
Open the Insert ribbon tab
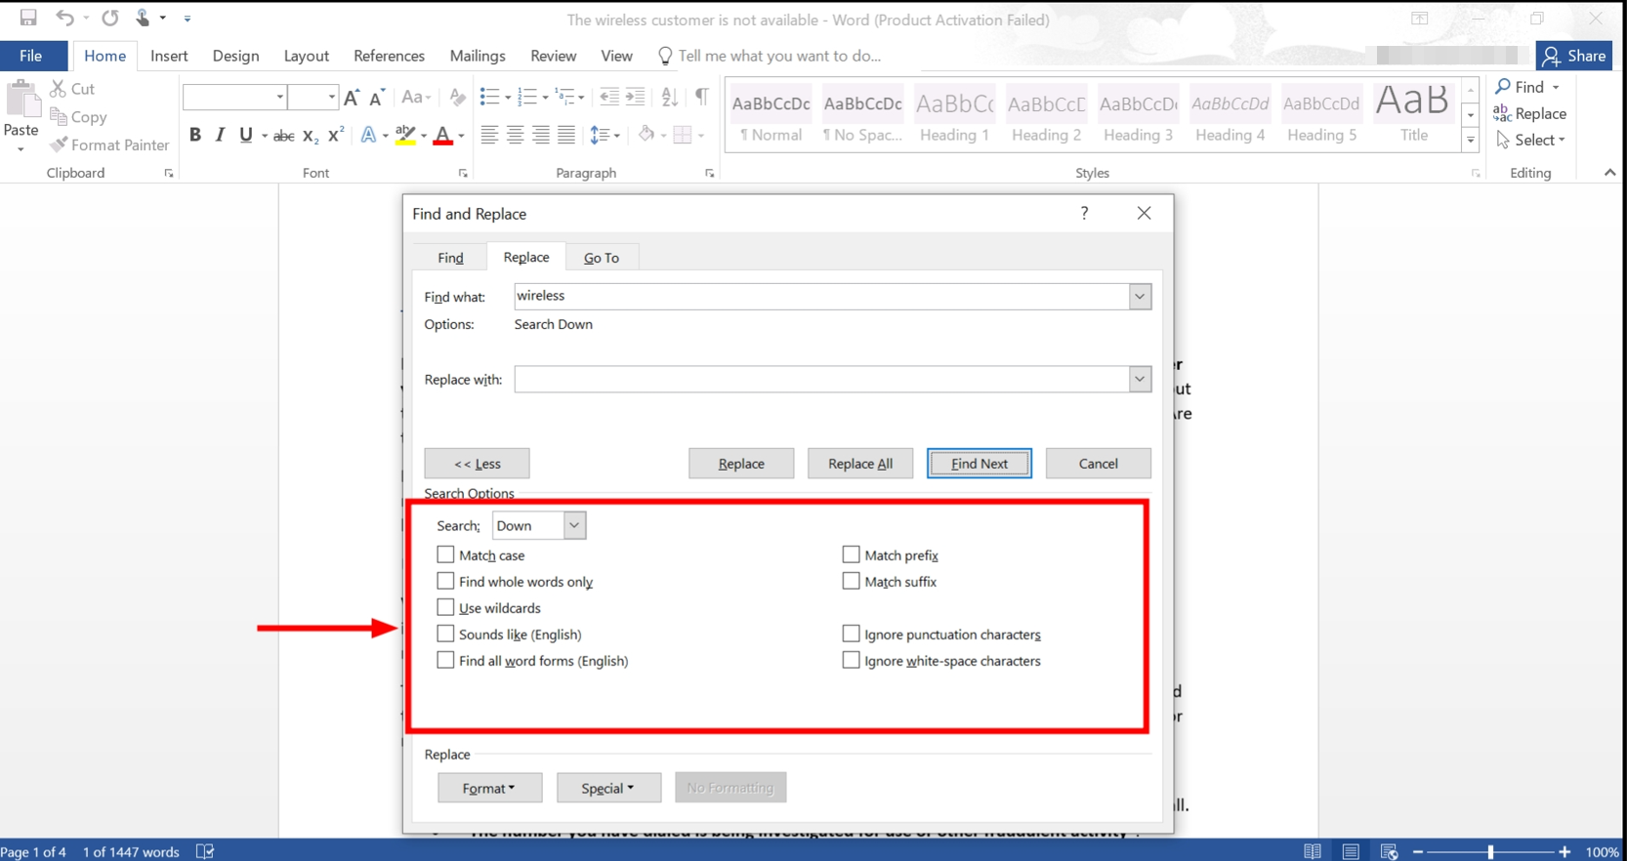point(169,56)
